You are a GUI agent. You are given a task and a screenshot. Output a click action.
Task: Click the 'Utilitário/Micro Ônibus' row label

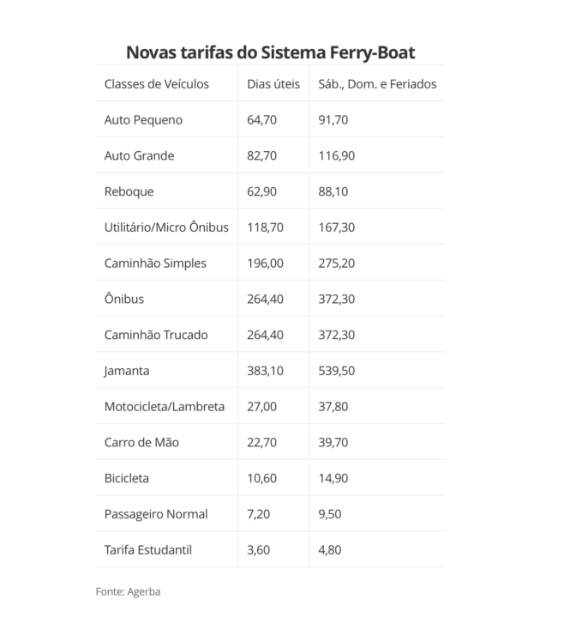(166, 227)
